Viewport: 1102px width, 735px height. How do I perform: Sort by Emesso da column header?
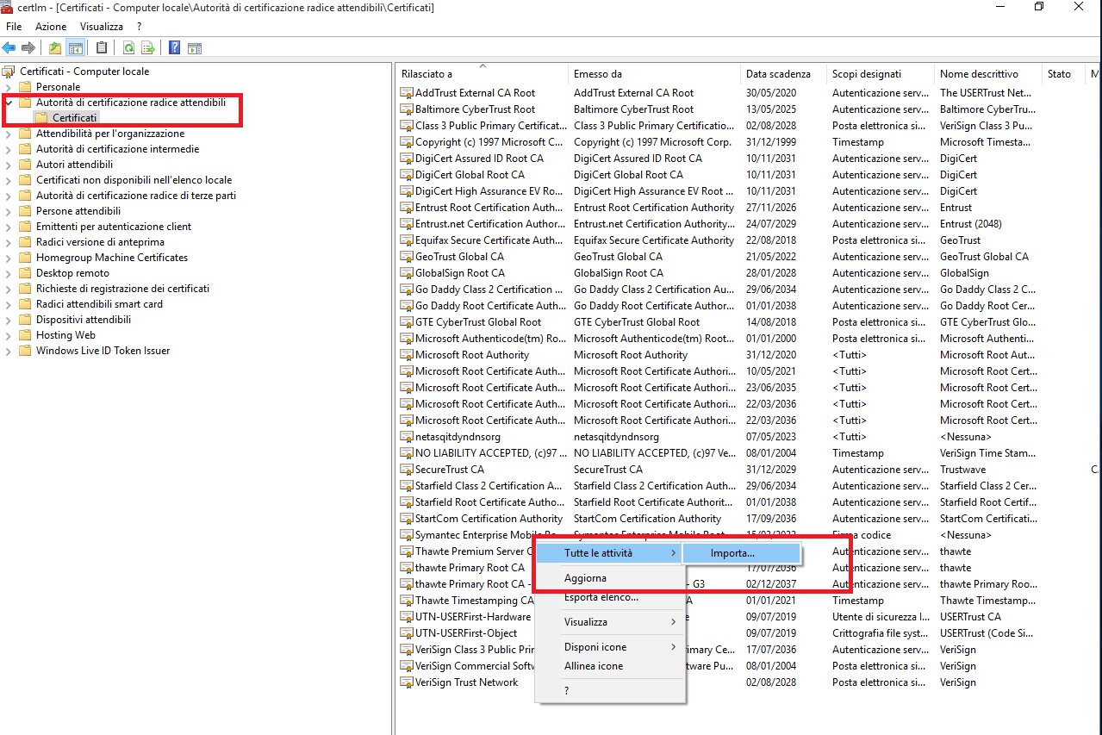pyautogui.click(x=654, y=74)
